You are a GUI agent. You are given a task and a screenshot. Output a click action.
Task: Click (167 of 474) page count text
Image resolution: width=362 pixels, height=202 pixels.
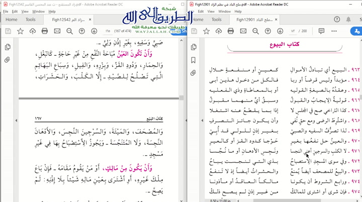[x=123, y=31]
